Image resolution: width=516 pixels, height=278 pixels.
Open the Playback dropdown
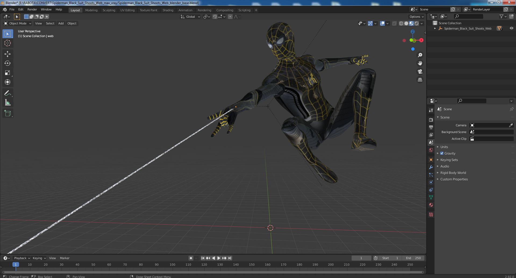pyautogui.click(x=22, y=258)
